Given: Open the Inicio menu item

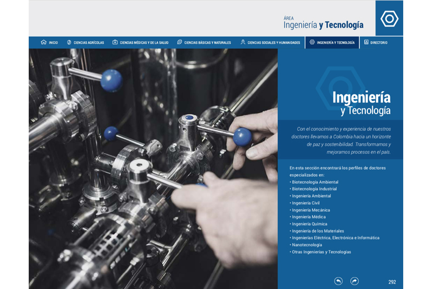Looking at the screenshot, I should click(53, 43).
